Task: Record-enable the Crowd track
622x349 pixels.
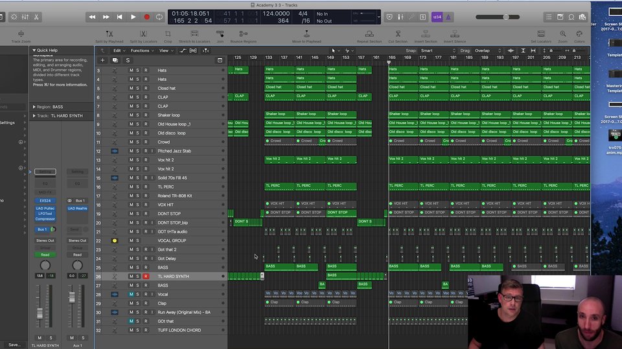Action: pyautogui.click(x=146, y=142)
